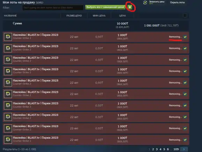Click the Мои лоты на продажу heading
Screen dimensions: 202x152
click(x=19, y=2)
